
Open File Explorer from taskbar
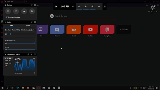point(23,88)
